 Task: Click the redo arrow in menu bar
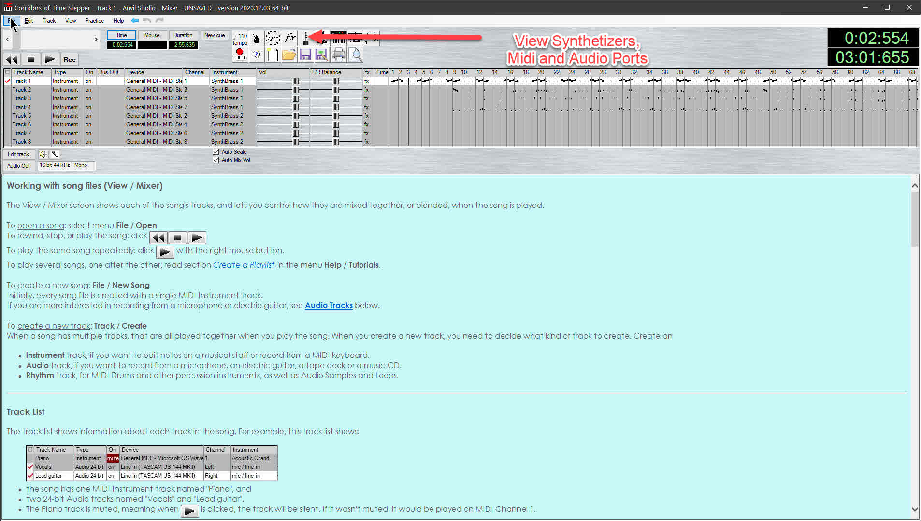159,20
